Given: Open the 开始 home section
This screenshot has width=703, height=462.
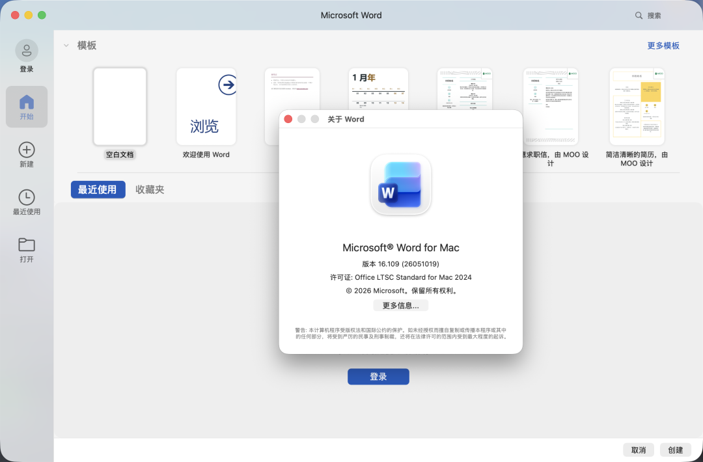Looking at the screenshot, I should 27,107.
